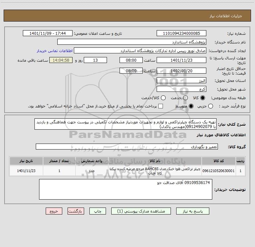Click the جزئیات اطلاعات نیاز header title

coord(226,16)
